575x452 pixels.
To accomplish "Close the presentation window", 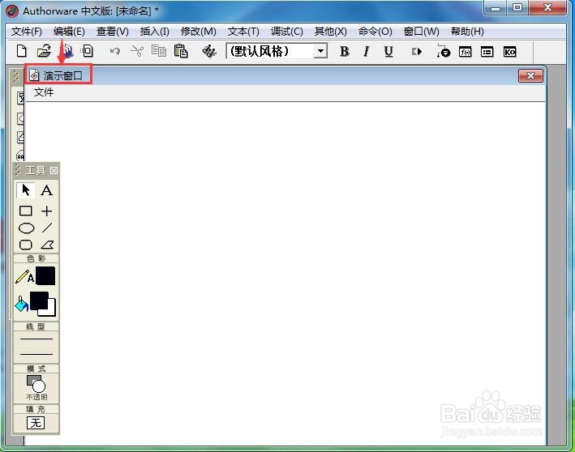I will point(530,76).
